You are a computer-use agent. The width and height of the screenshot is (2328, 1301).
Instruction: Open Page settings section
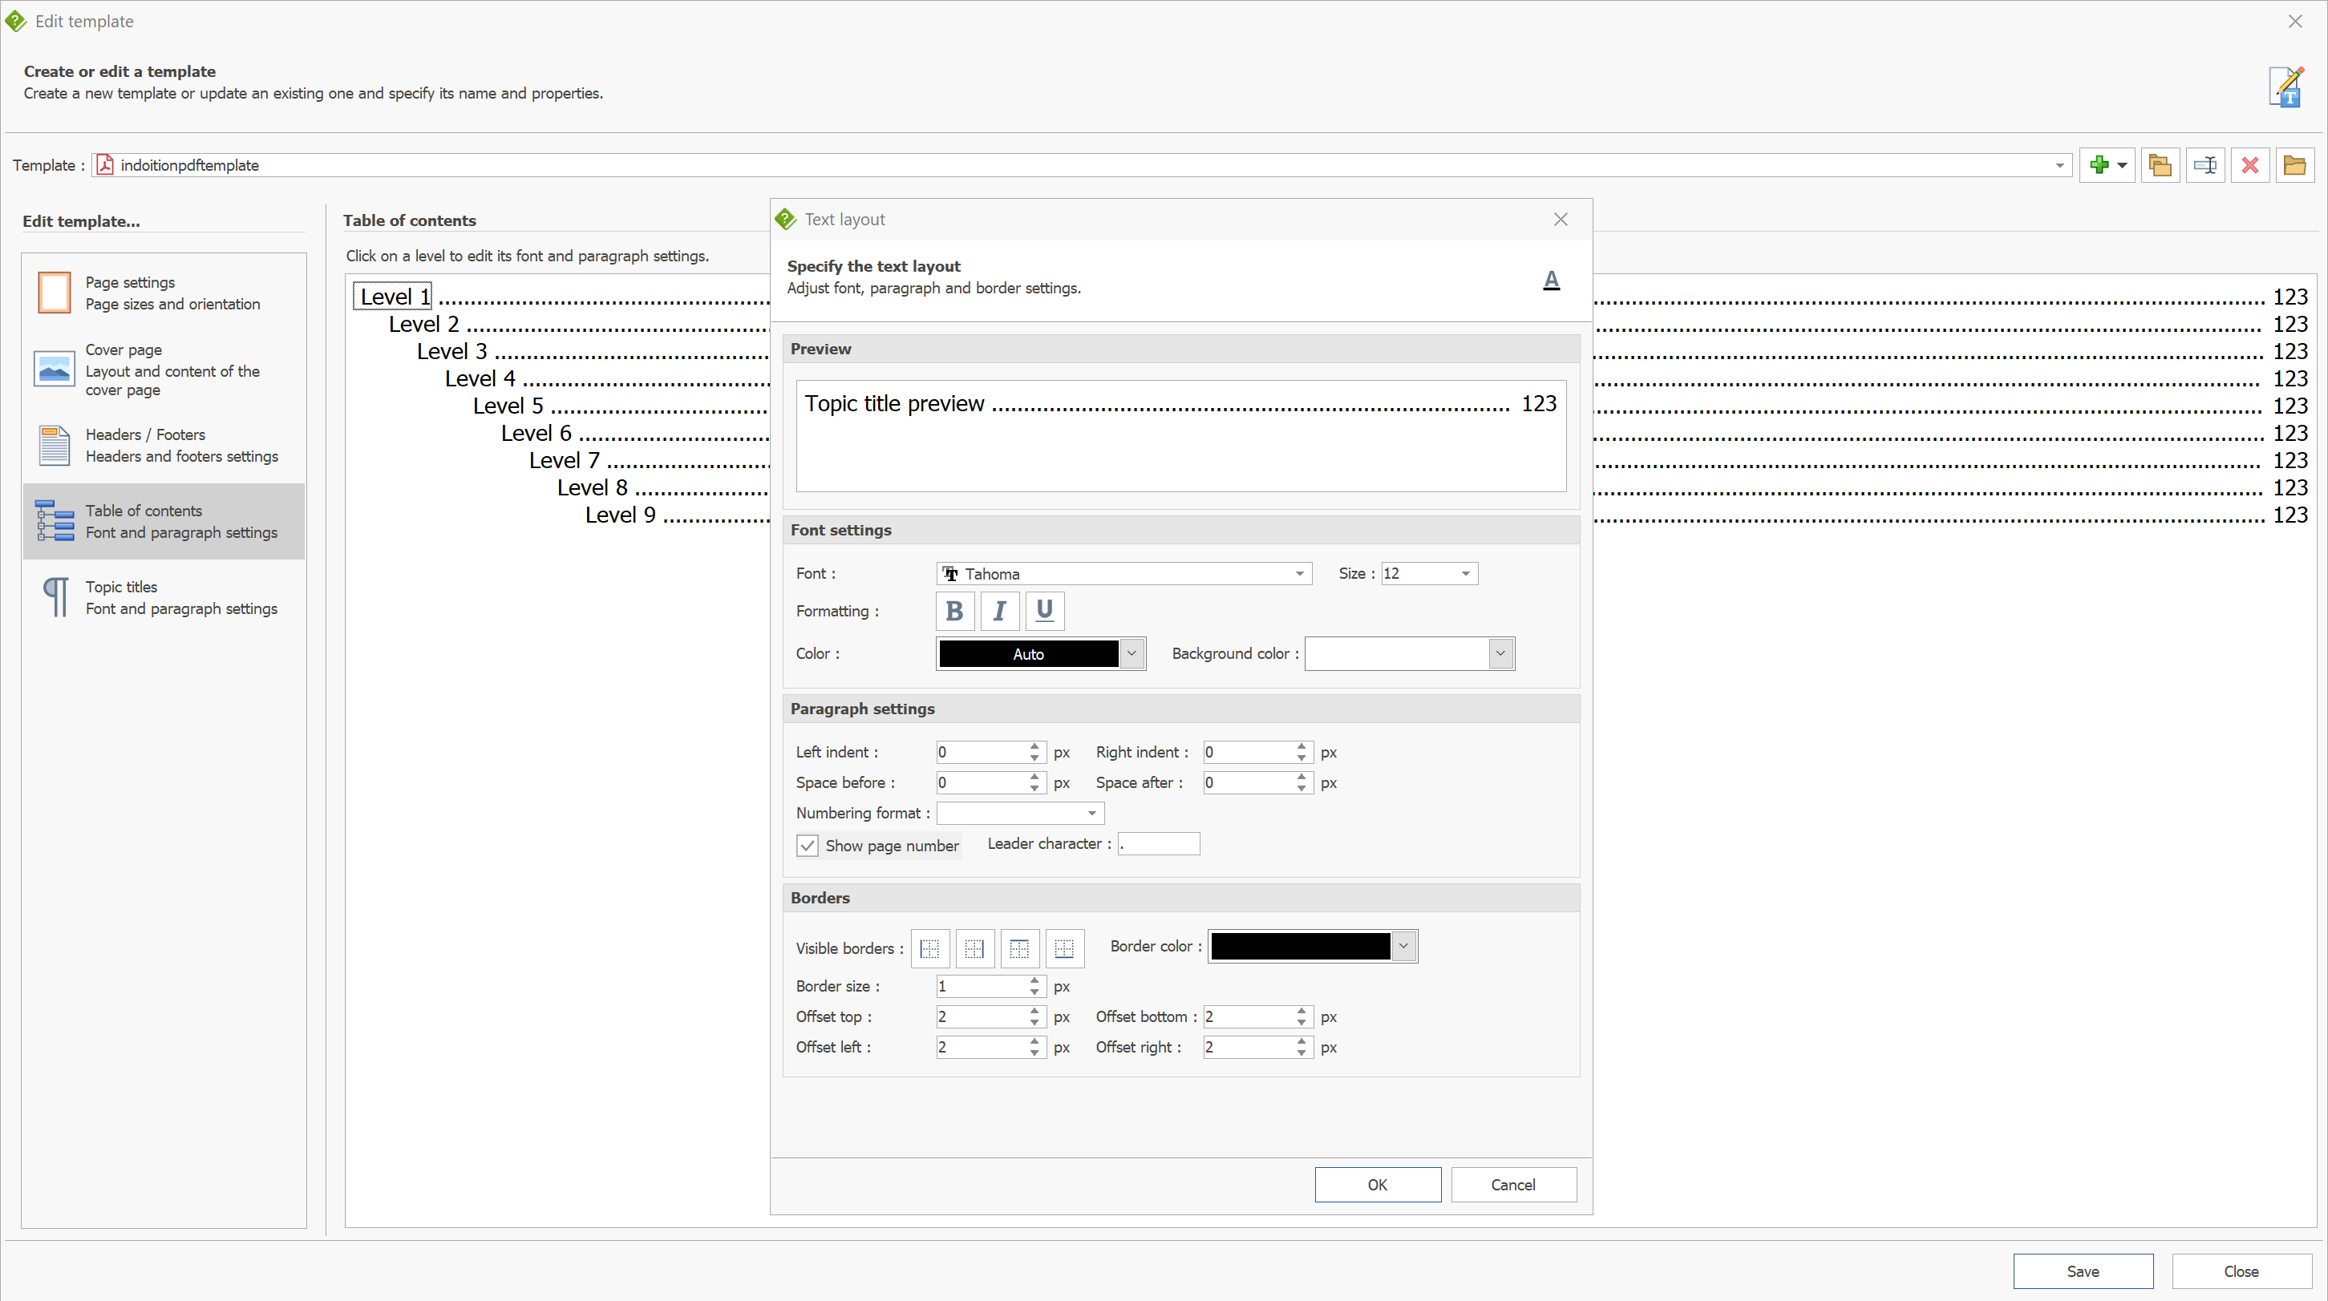point(164,293)
